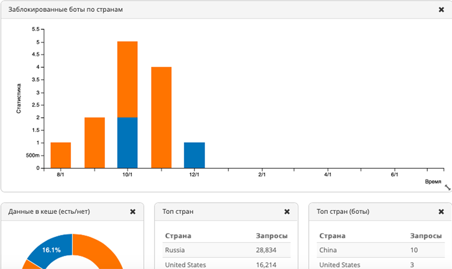Click the blue bar at 12/1
Viewport: 452px width, 269px height.
pos(194,155)
